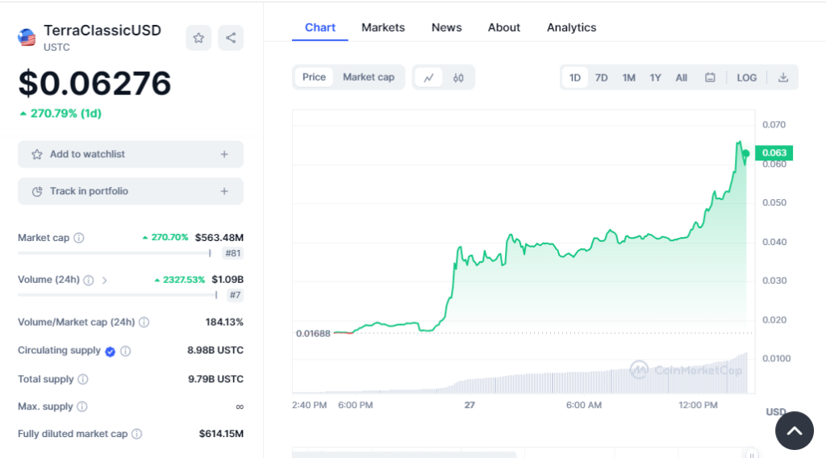The image size is (826, 458).
Task: Click the scroll-to-top arrow button
Action: (795, 431)
